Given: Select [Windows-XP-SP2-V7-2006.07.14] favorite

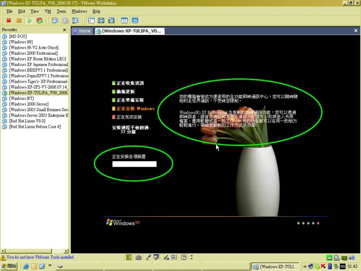Looking at the screenshot, I should pyautogui.click(x=38, y=87).
